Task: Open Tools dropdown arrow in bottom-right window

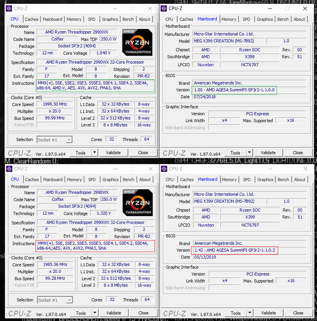Action: 250,313
